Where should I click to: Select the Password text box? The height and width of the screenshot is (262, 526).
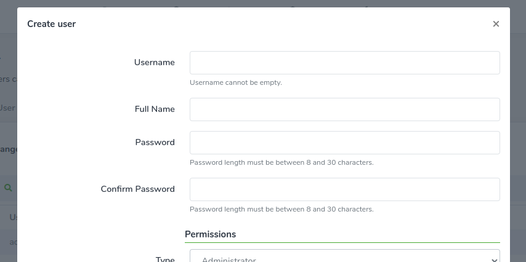click(x=344, y=143)
